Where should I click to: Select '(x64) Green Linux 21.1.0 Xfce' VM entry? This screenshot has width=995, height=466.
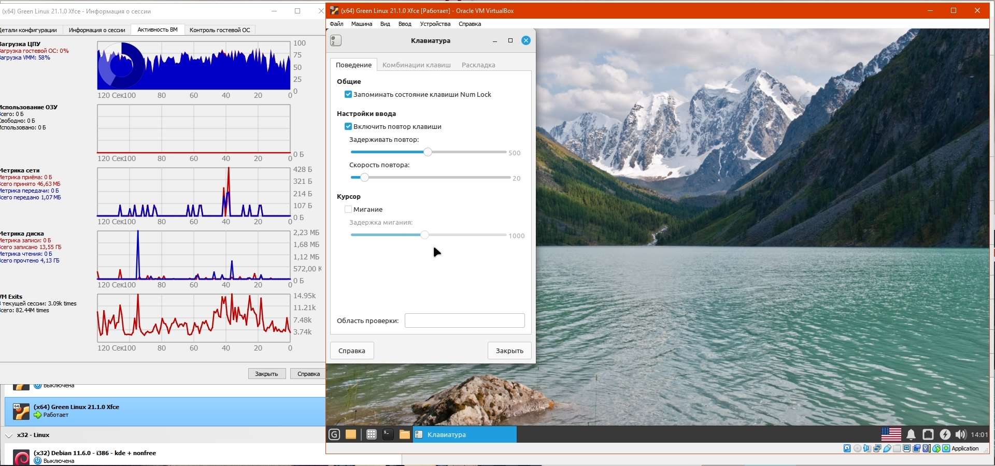coord(165,412)
